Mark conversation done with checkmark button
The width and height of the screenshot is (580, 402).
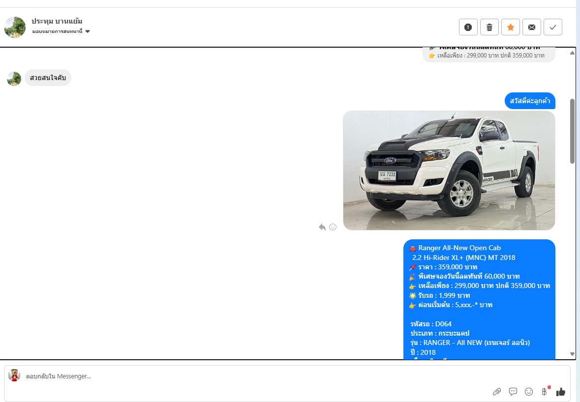point(552,28)
